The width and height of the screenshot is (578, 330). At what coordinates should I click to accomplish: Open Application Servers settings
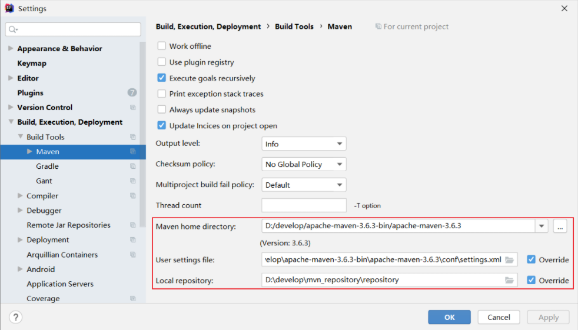point(60,284)
